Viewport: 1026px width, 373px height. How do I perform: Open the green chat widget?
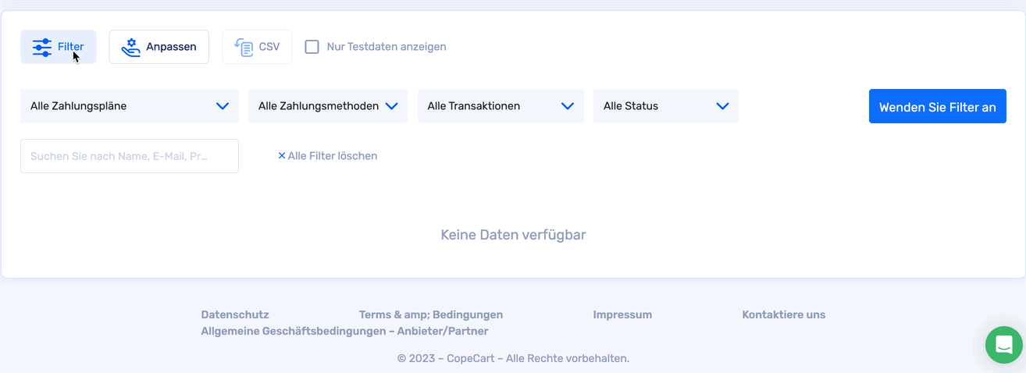(x=1003, y=344)
